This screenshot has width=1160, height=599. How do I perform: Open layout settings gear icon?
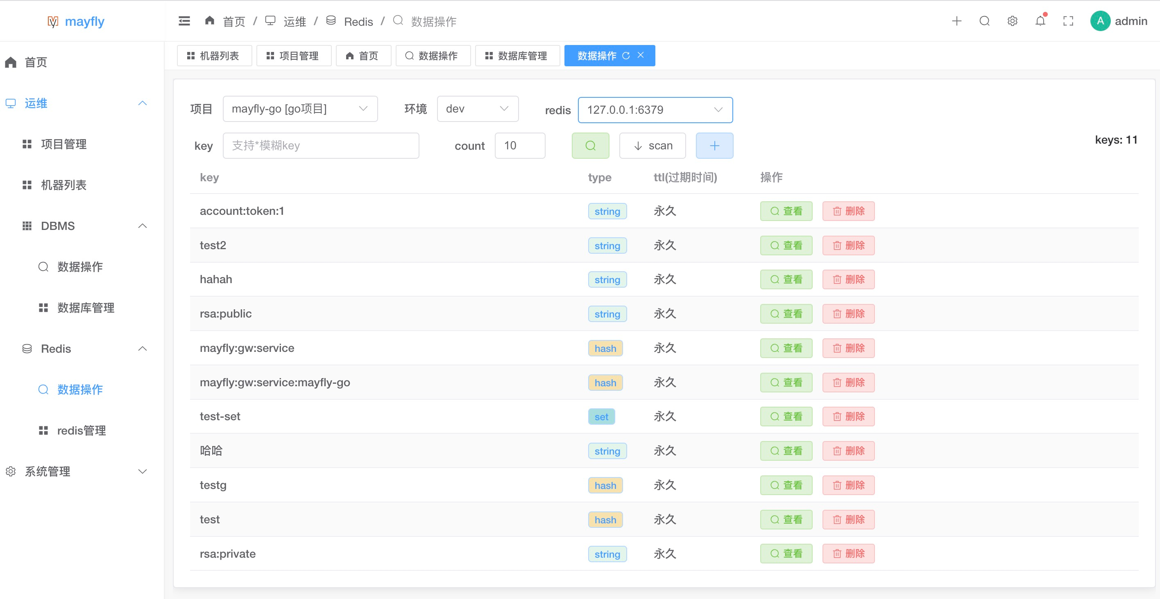[x=1012, y=21]
